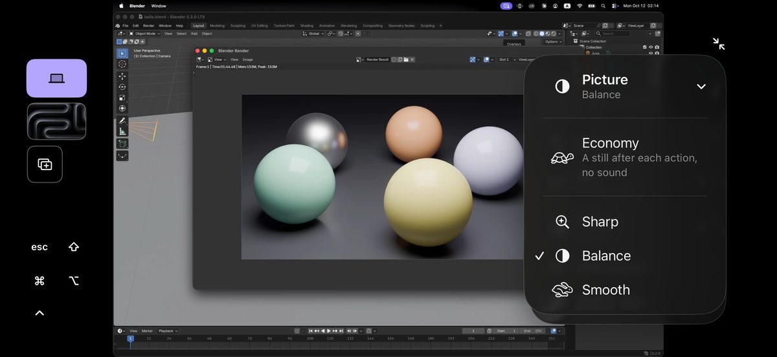The height and width of the screenshot is (357, 777).
Task: Open the Slot 1 dropdown
Action: click(x=506, y=59)
